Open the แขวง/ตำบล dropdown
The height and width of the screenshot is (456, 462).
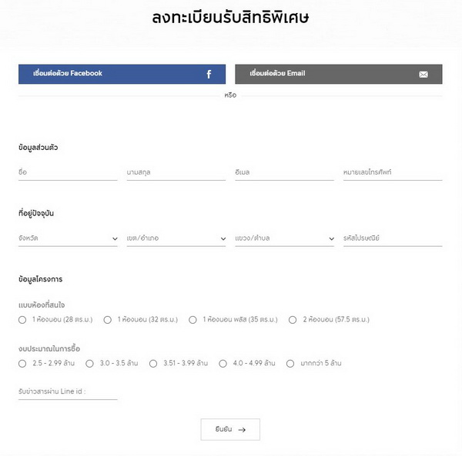click(284, 238)
